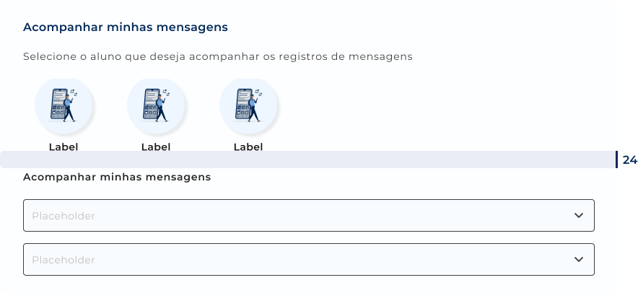Click the Placeholder text in the lower combo box
Image resolution: width=638 pixels, height=293 pixels.
coord(64,259)
